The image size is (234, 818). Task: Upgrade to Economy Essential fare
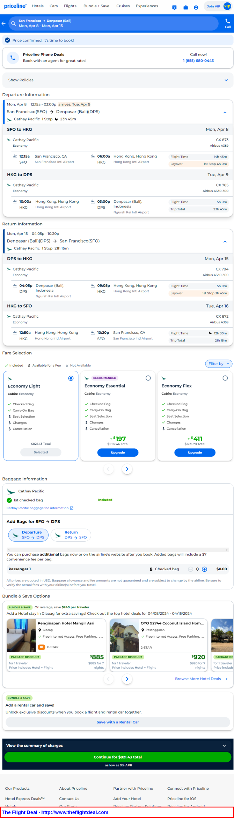118,453
